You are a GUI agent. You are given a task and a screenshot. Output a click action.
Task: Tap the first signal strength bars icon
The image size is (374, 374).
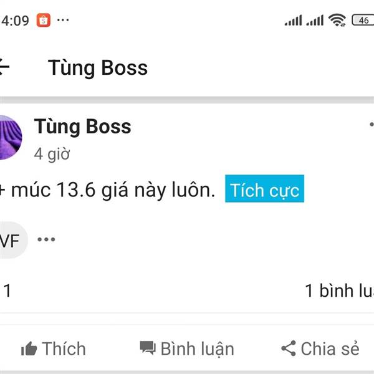tap(294, 21)
